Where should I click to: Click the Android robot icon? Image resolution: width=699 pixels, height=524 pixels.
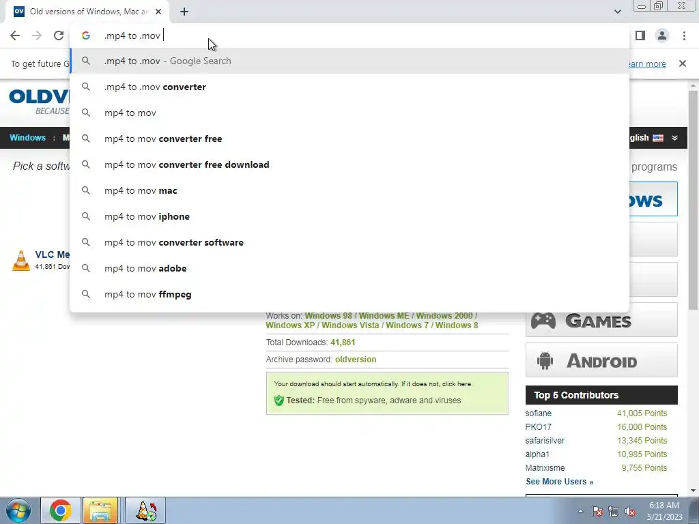pos(544,360)
